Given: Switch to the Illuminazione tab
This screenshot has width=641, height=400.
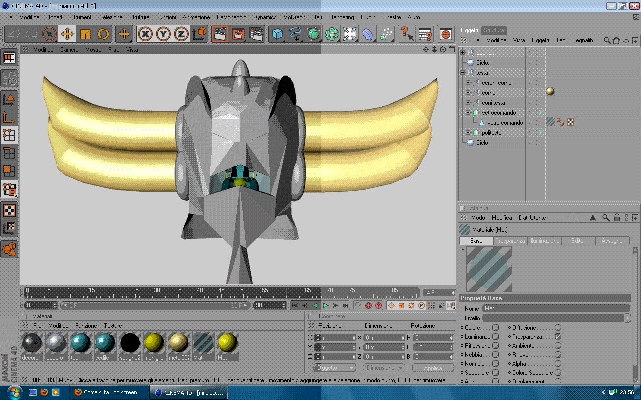Looking at the screenshot, I should pos(544,241).
